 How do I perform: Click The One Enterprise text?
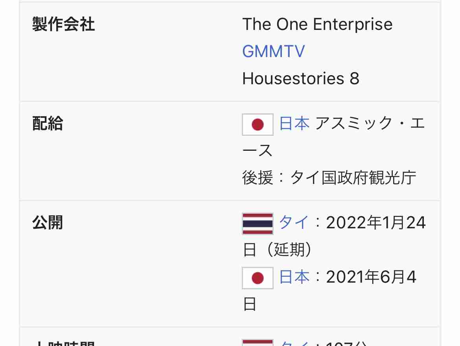click(x=317, y=24)
